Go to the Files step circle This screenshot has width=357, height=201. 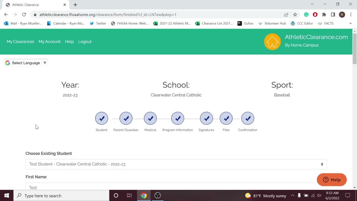(x=226, y=118)
